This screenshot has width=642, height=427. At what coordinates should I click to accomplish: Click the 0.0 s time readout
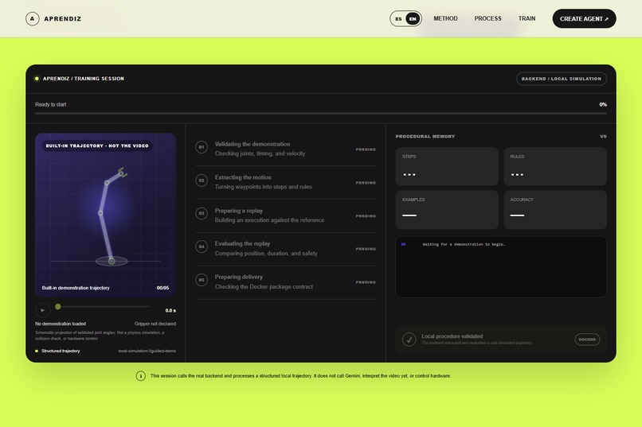click(170, 311)
